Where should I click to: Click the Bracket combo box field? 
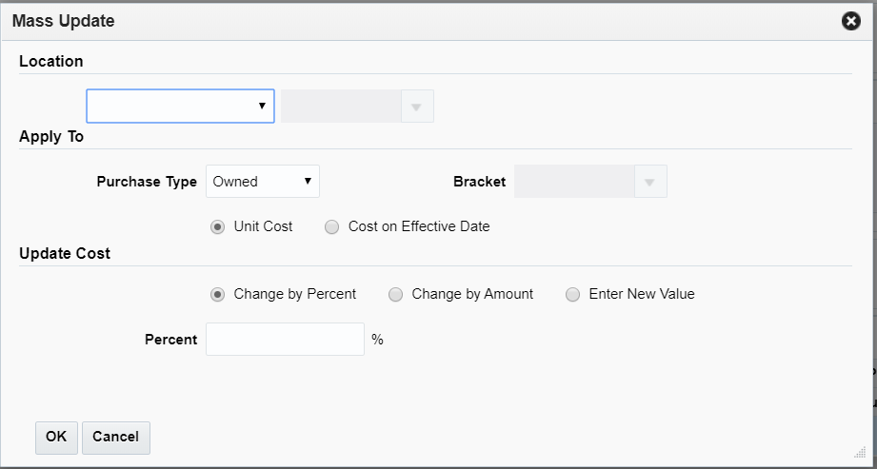pyautogui.click(x=574, y=181)
